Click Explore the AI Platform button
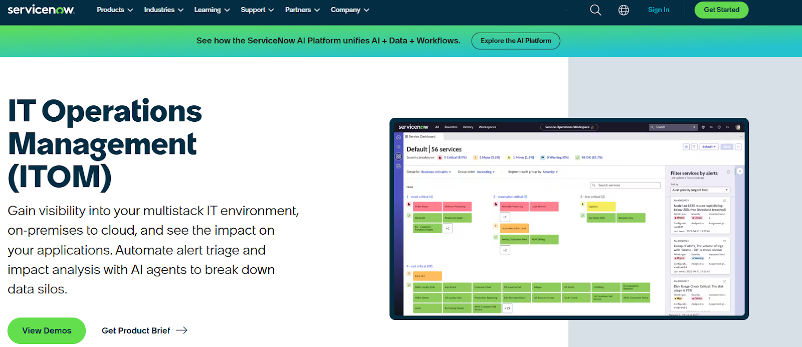Viewport: 802px width, 347px height. click(x=516, y=41)
